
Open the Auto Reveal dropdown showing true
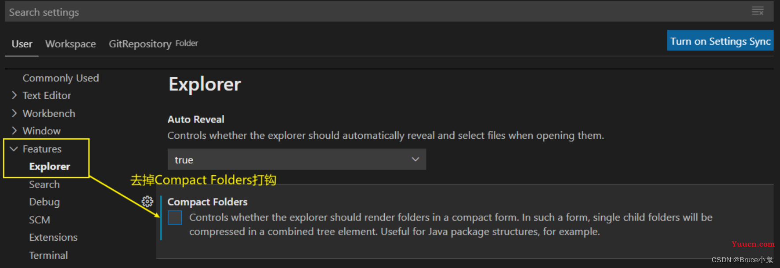297,159
